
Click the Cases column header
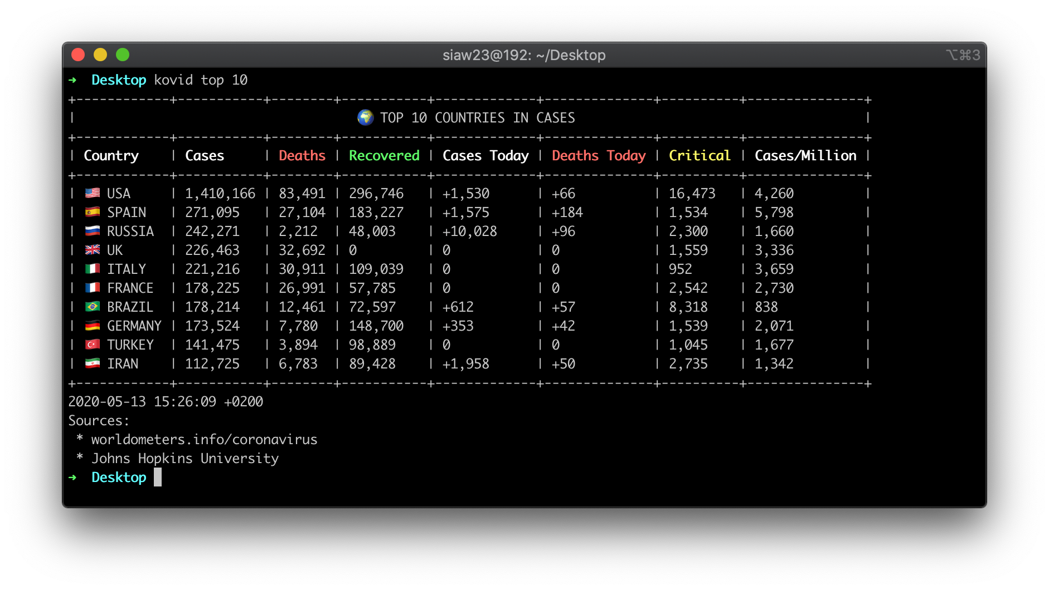205,156
